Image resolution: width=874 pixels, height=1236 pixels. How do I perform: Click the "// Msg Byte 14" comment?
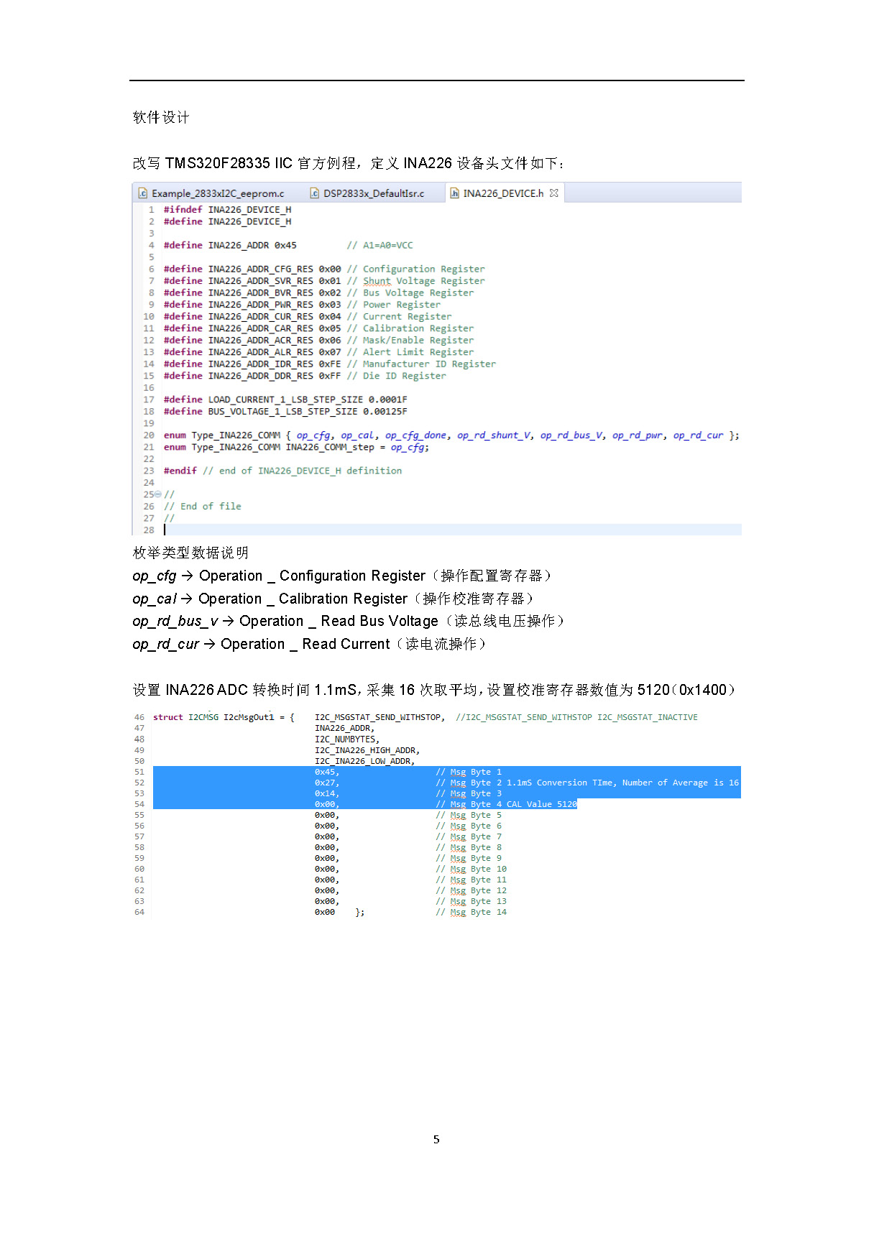click(471, 912)
